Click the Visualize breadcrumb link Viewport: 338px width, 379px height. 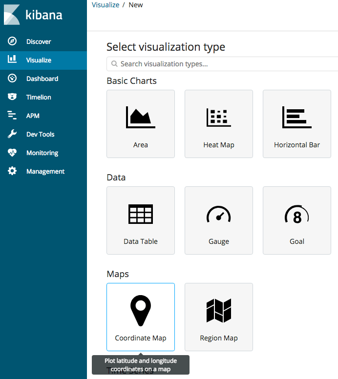coord(106,5)
